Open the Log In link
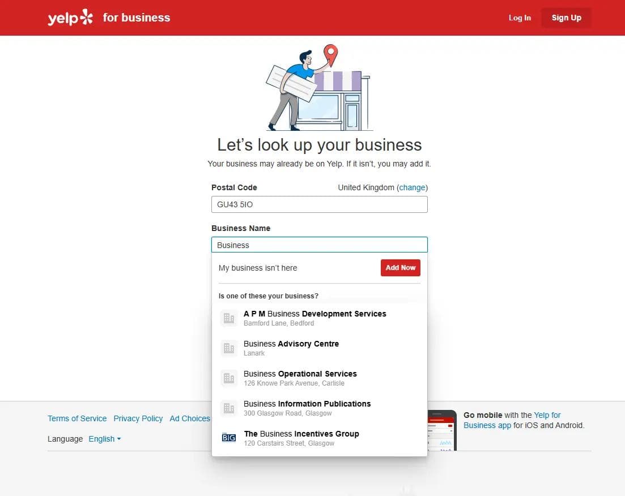Screen dimensions: 625x496 pyautogui.click(x=520, y=18)
